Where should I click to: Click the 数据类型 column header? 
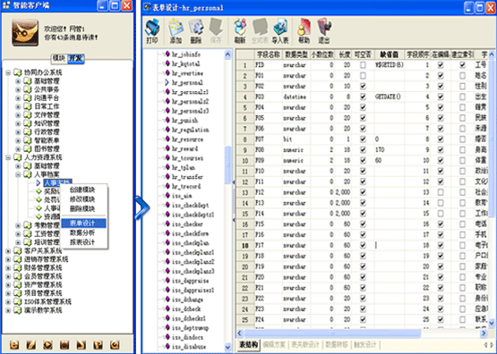[296, 55]
